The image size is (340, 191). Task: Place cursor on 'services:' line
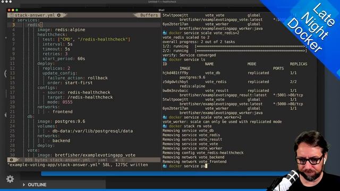(28, 20)
